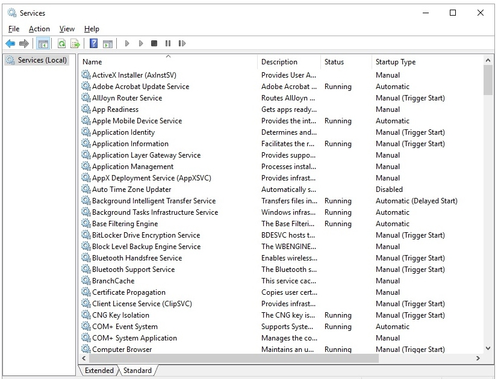Click the Forward arrow toolbar icon
This screenshot has width=498, height=379.
coord(24,43)
